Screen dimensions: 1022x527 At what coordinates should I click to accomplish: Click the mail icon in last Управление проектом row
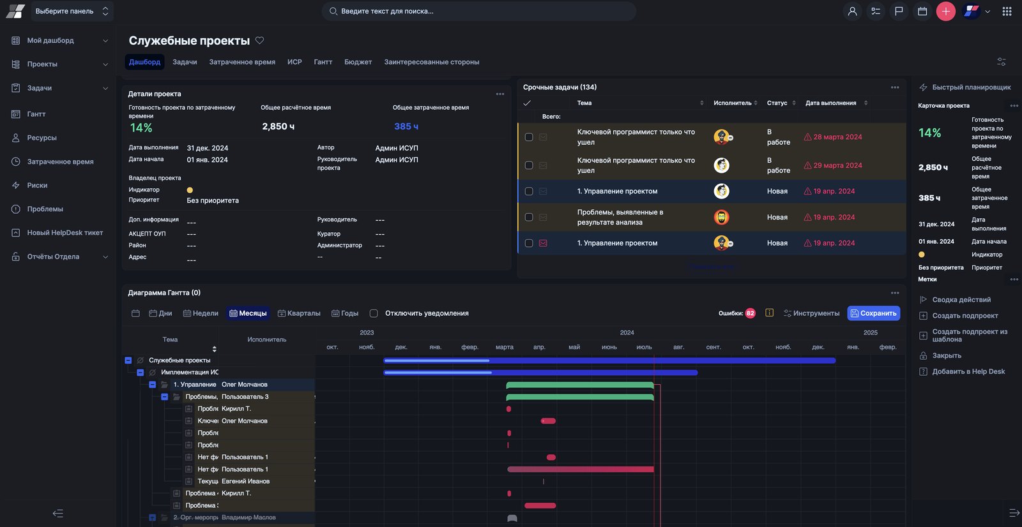(x=543, y=243)
